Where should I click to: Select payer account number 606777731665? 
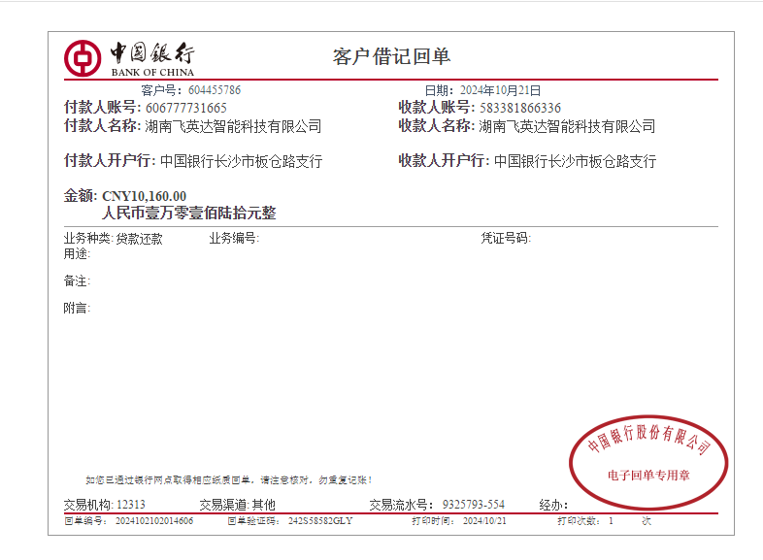click(186, 108)
